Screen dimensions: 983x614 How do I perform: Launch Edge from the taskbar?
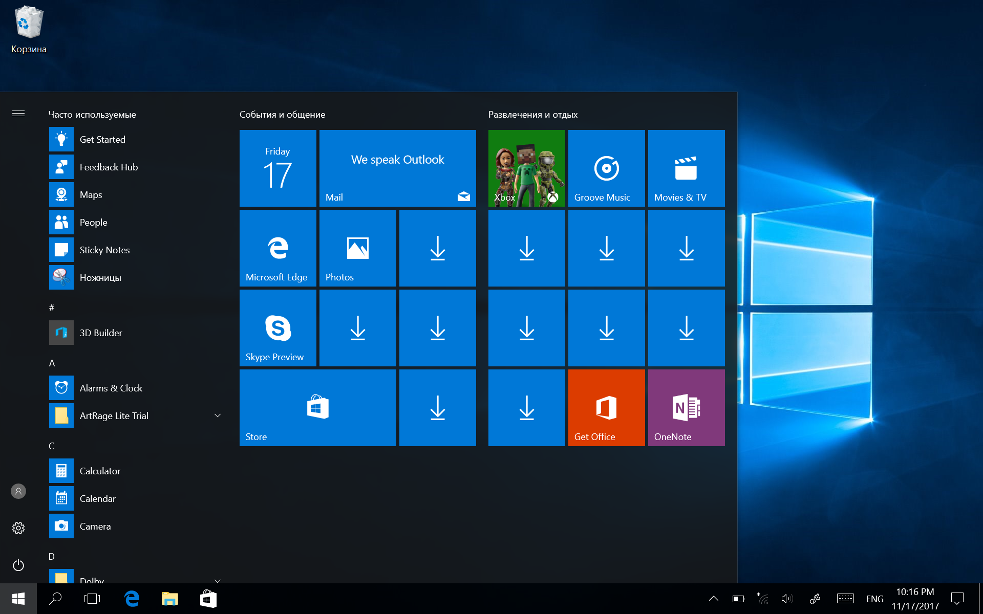pyautogui.click(x=132, y=599)
